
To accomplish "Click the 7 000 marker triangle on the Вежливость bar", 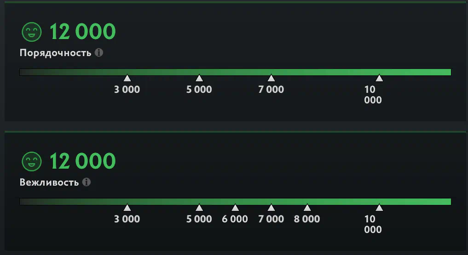I will 271,208.
